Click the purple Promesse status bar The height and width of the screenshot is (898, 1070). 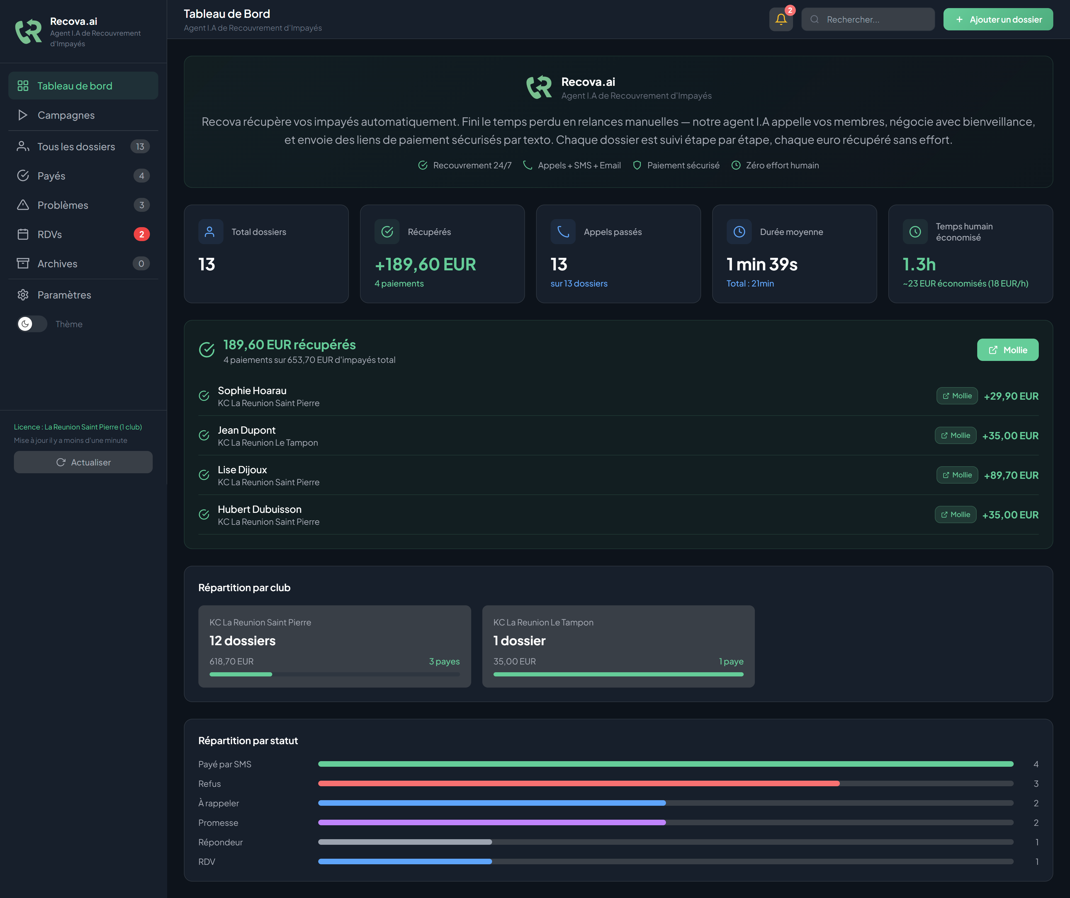492,822
